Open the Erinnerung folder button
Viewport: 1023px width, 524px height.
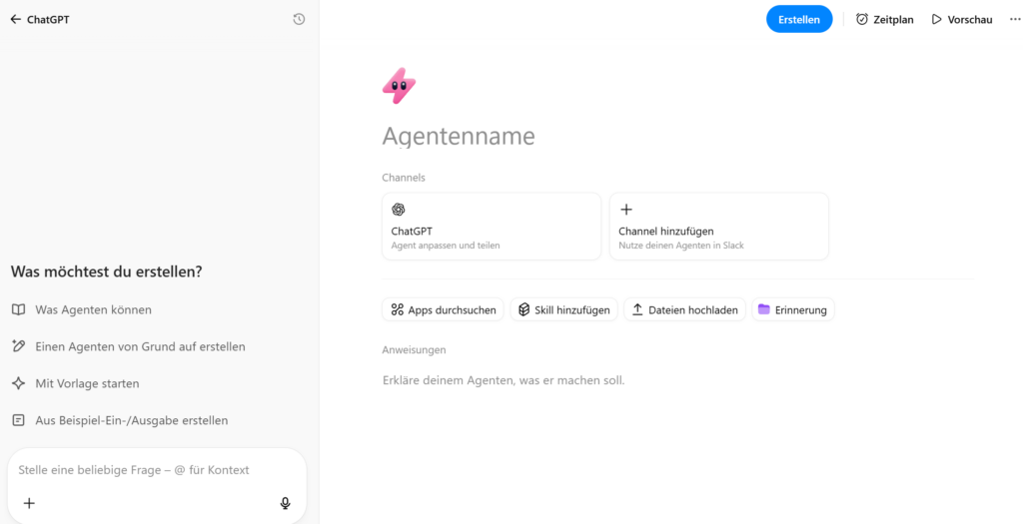792,309
